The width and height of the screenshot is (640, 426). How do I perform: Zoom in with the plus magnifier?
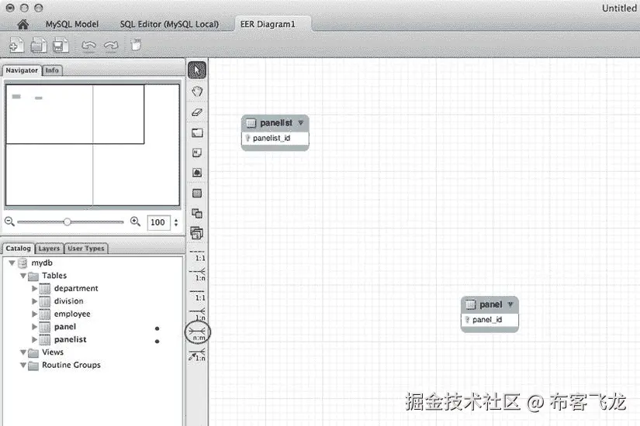pos(135,222)
